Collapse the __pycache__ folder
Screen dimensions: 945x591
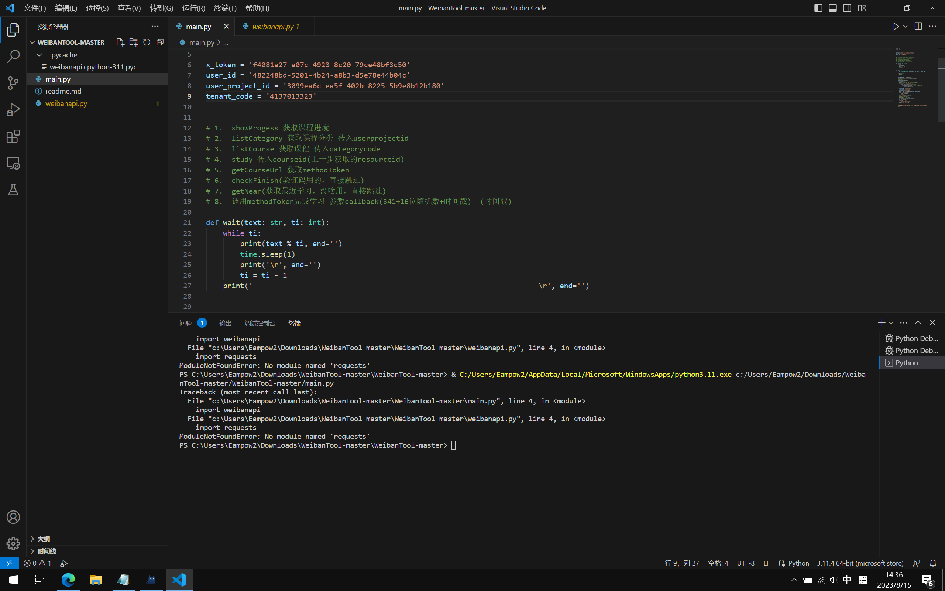(39, 54)
